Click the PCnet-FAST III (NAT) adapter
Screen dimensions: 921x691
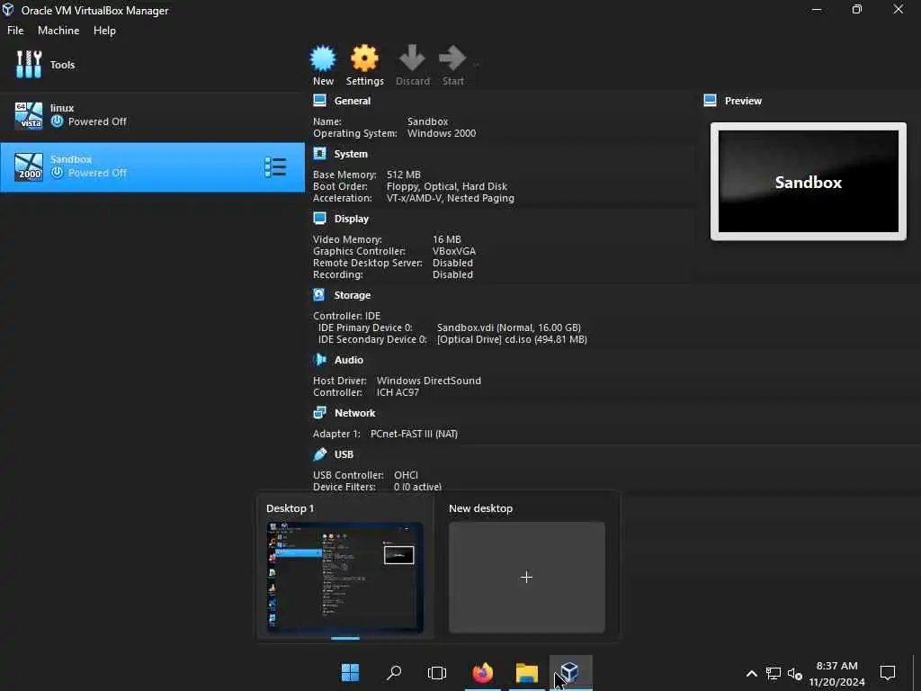pyautogui.click(x=414, y=434)
